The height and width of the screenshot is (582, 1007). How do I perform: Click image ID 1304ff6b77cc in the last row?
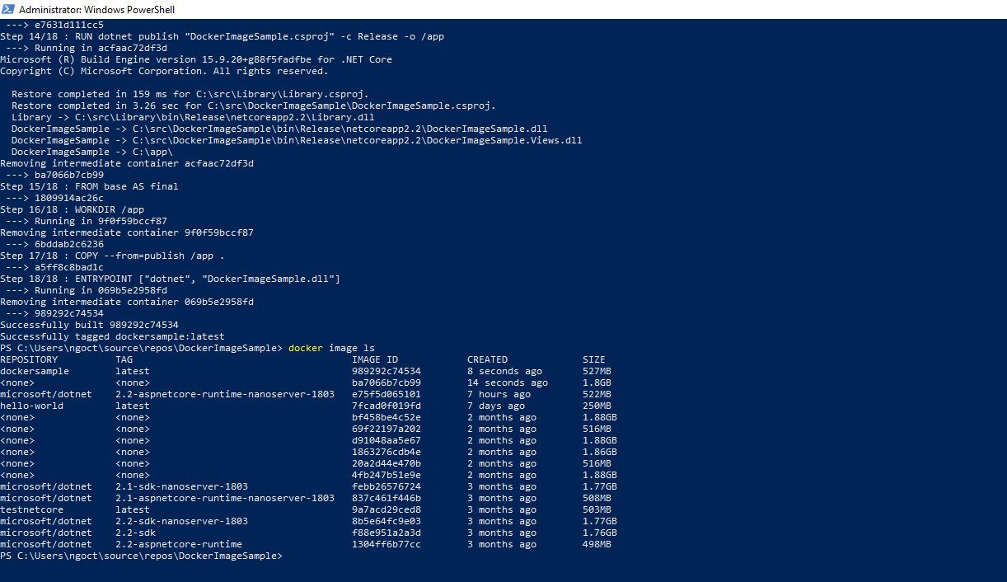coord(386,544)
